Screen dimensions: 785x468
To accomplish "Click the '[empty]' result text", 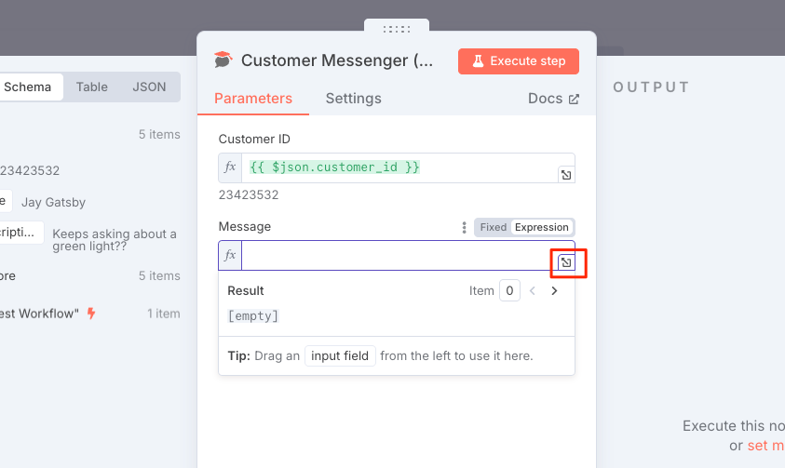I will (x=253, y=316).
